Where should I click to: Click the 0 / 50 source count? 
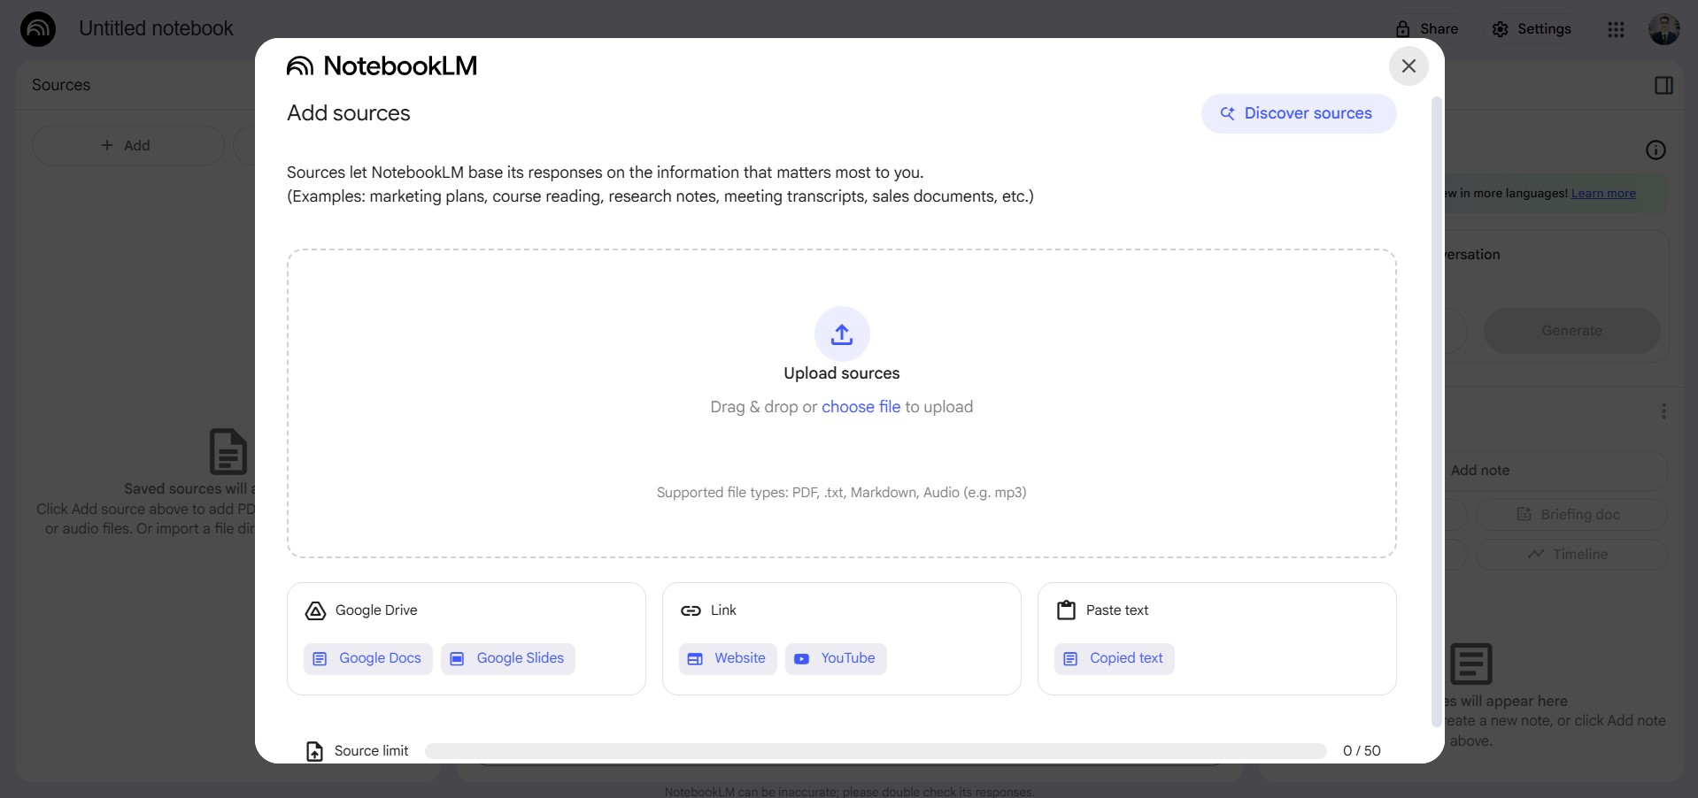[1362, 751]
